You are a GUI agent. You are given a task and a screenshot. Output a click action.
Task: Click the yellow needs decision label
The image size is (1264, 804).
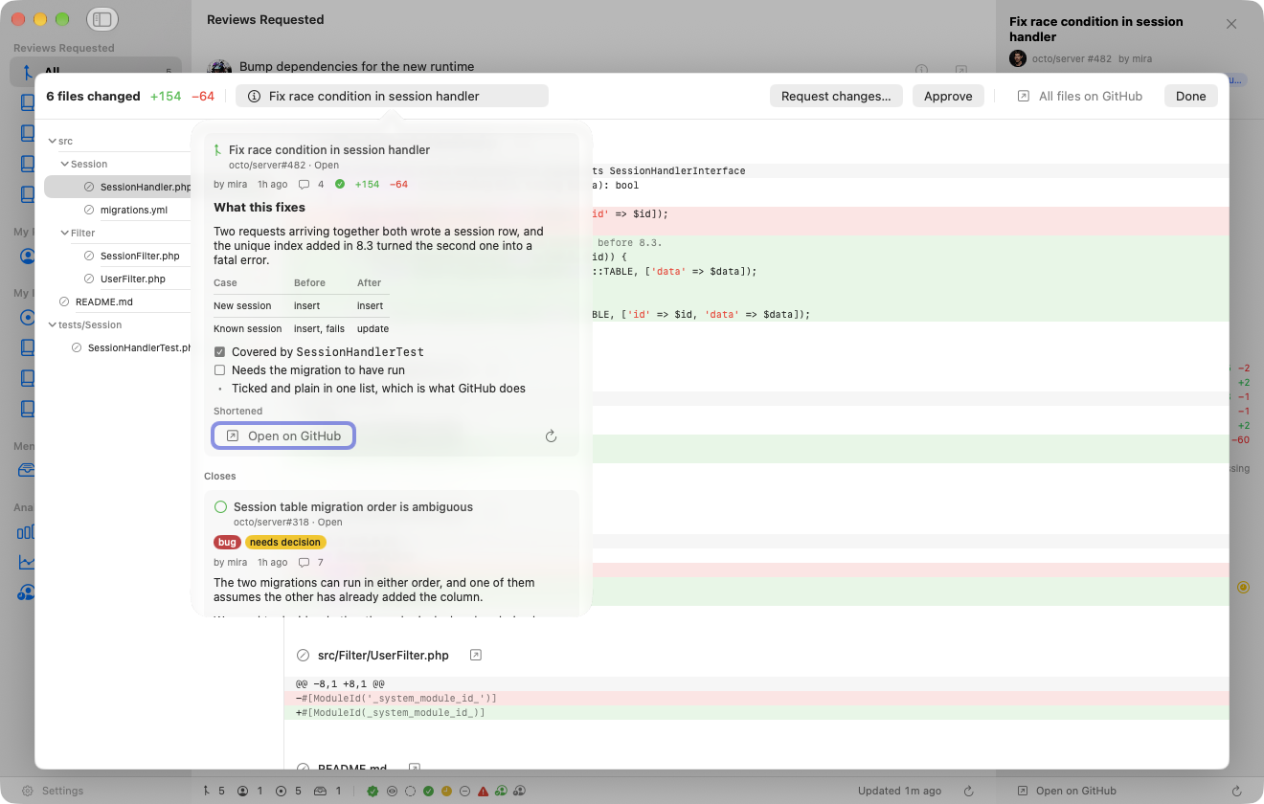(x=285, y=543)
